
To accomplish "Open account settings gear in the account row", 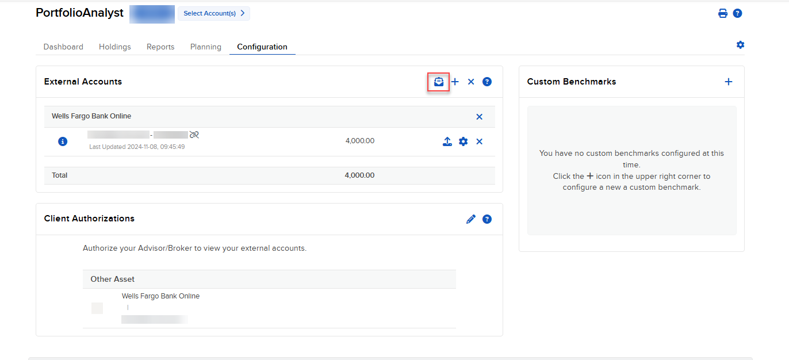I will click(464, 141).
